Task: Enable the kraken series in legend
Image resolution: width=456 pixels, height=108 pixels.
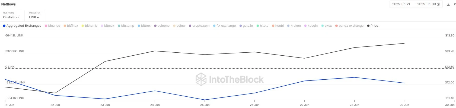Action: [294, 26]
